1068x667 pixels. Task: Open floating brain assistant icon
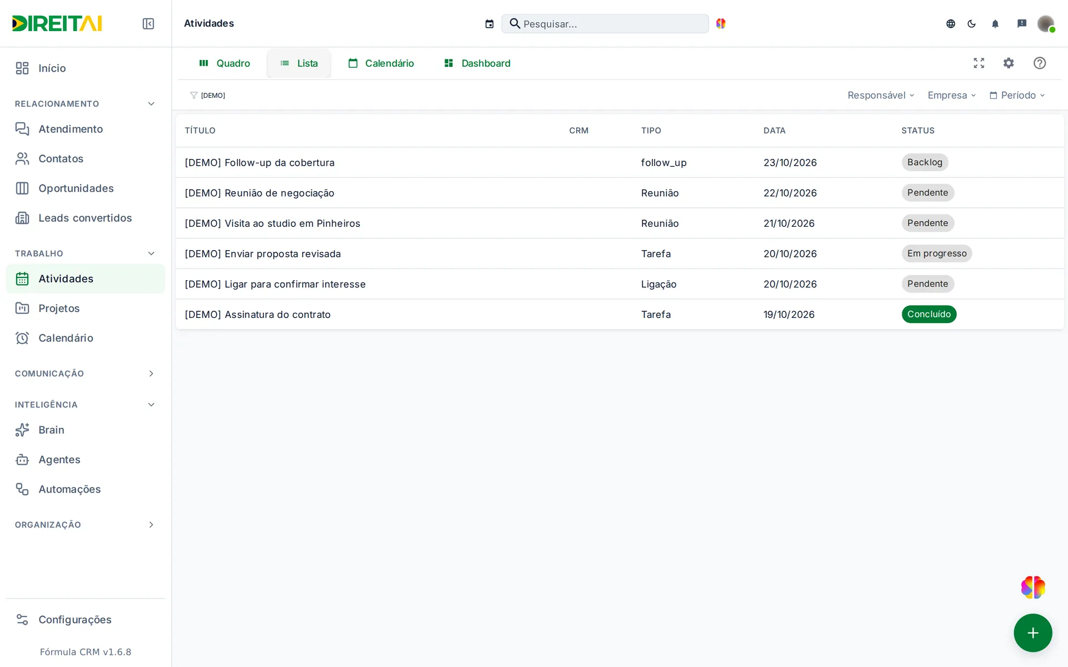[x=1033, y=588]
